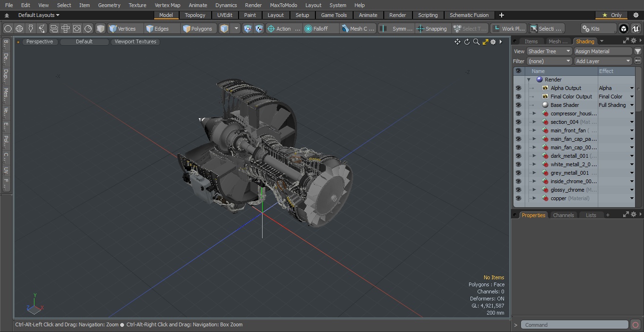Switch to the UVEdit layout tab
This screenshot has height=332, width=644.
(x=225, y=15)
